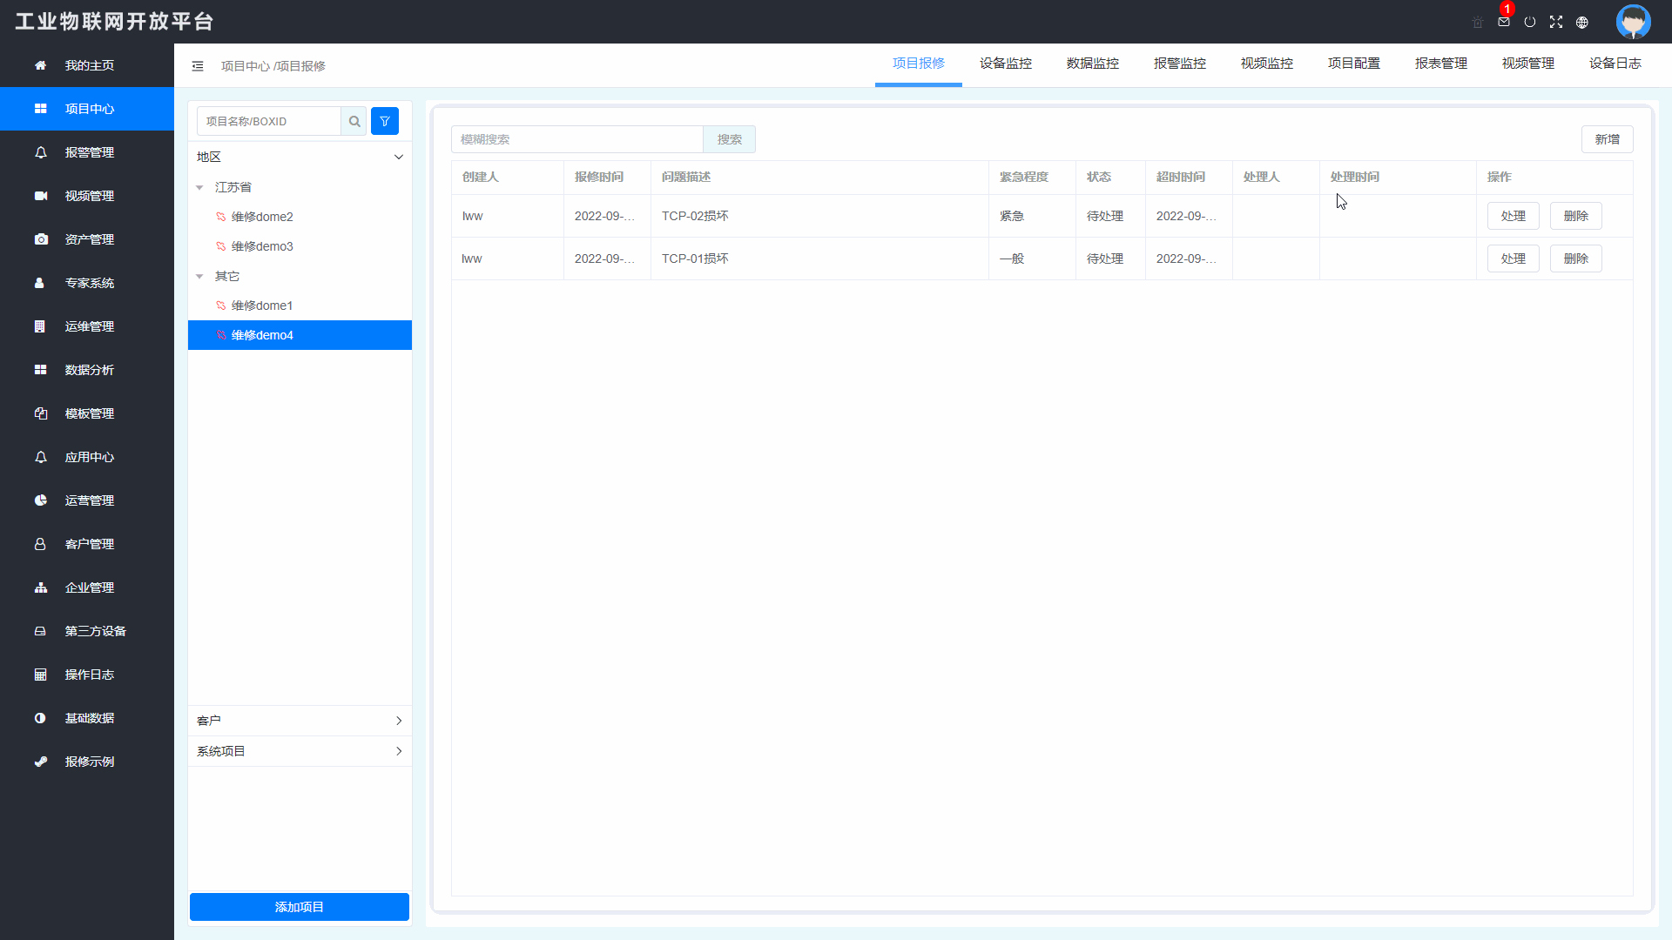
Task: Click the 新增 button
Action: pyautogui.click(x=1607, y=139)
